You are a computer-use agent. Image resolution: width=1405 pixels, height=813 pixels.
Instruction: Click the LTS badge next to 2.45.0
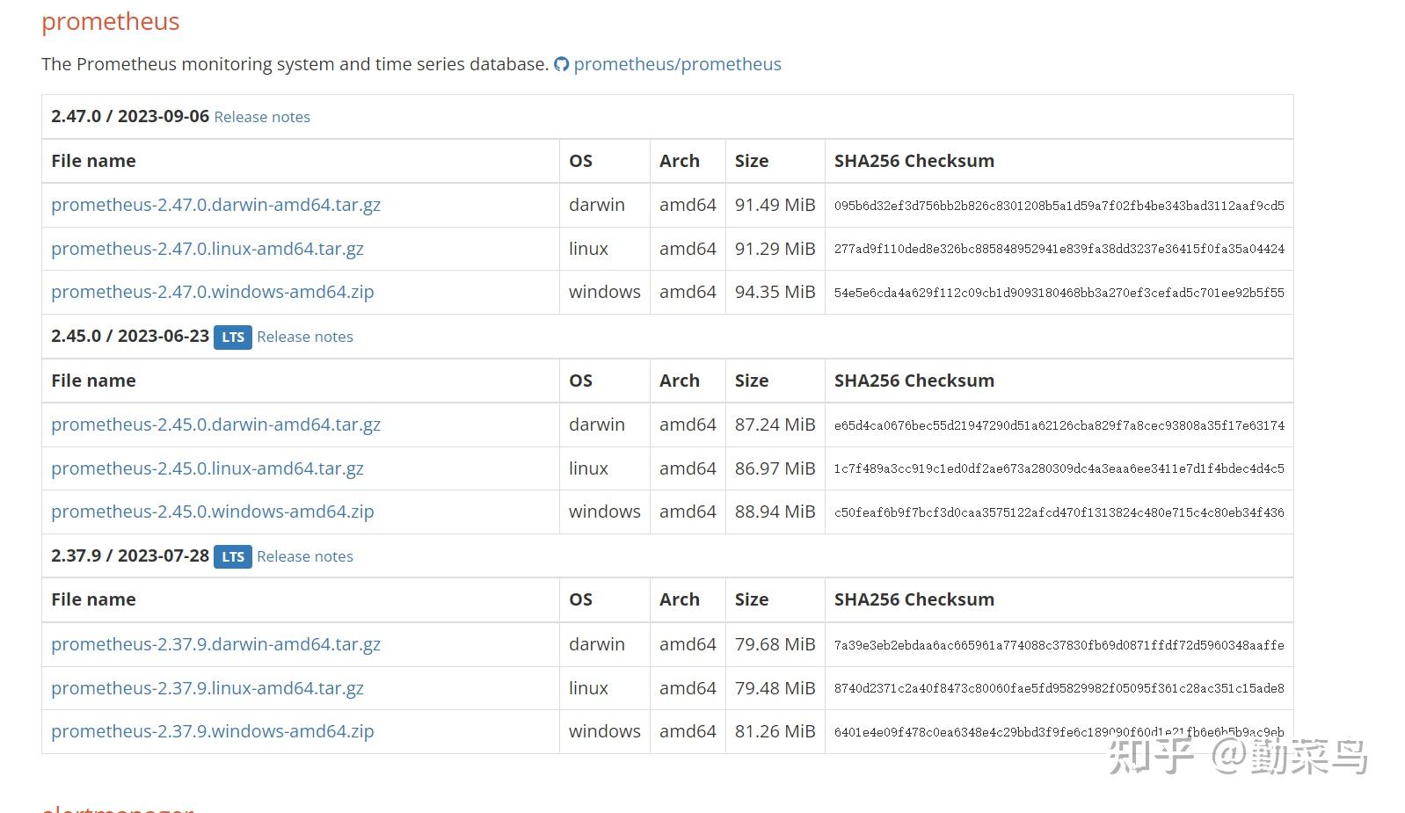click(x=232, y=337)
